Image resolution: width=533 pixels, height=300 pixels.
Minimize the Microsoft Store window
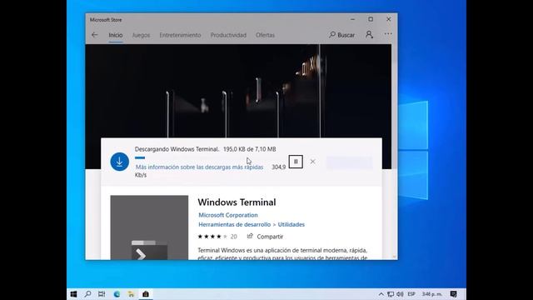(x=352, y=19)
